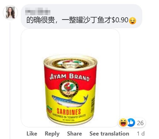
Task: Open the reaction count of 26
Action: 140,123
